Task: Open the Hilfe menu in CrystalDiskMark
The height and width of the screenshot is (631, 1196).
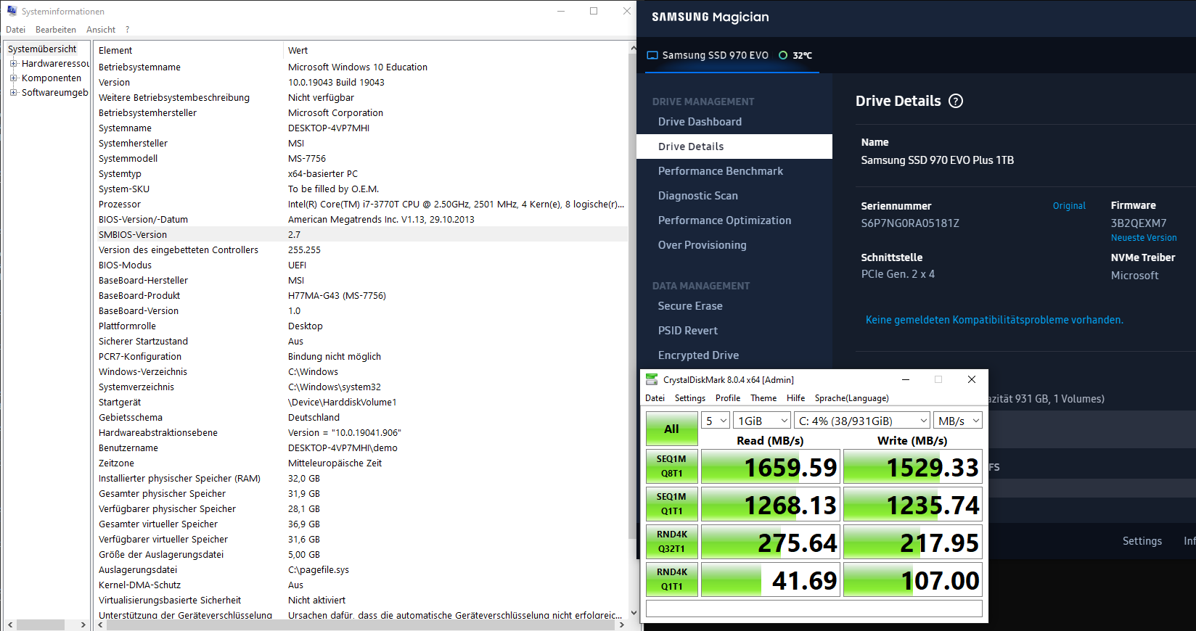Action: click(795, 398)
